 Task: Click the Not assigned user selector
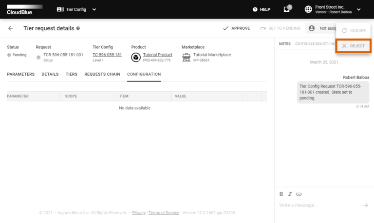point(321,28)
